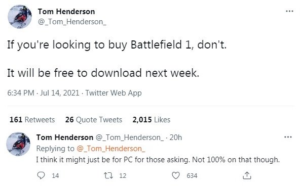The height and width of the screenshot is (186, 302).
Task: Click the orange @_Tom_Henderson_ replying-to mention
Action: click(111, 149)
